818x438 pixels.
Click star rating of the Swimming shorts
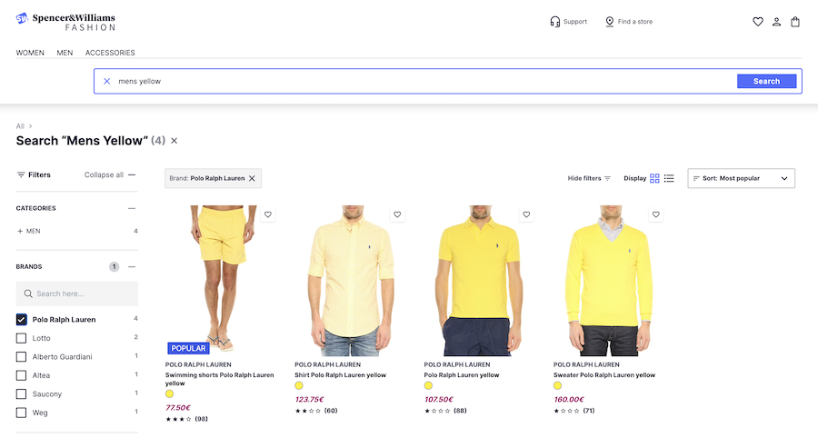tap(178, 419)
